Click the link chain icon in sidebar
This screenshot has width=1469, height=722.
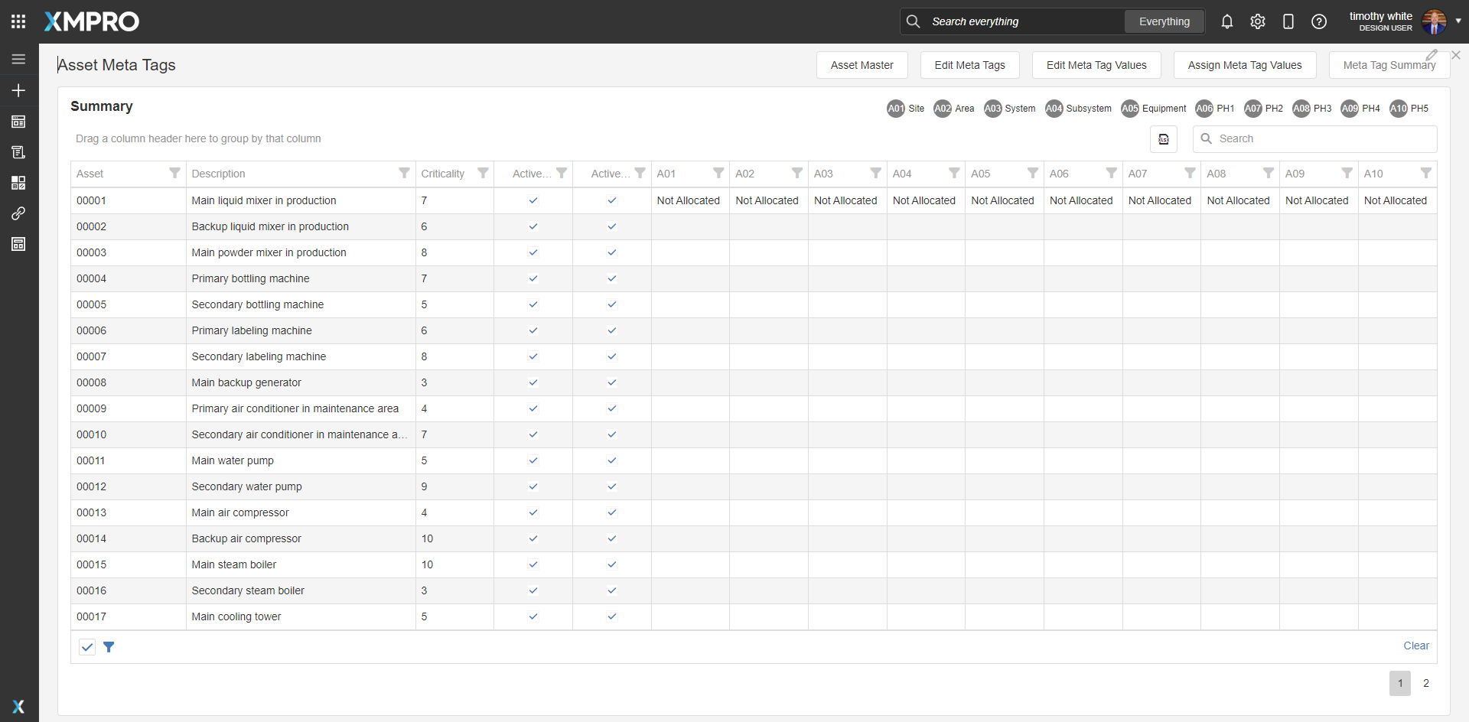[18, 213]
